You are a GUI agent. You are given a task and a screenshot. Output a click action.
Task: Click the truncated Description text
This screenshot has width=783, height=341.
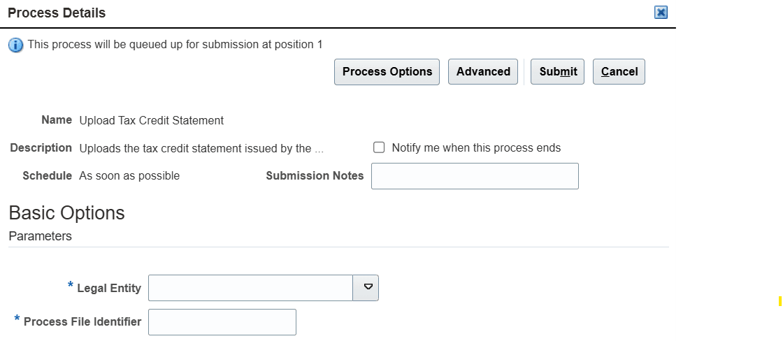pos(202,148)
